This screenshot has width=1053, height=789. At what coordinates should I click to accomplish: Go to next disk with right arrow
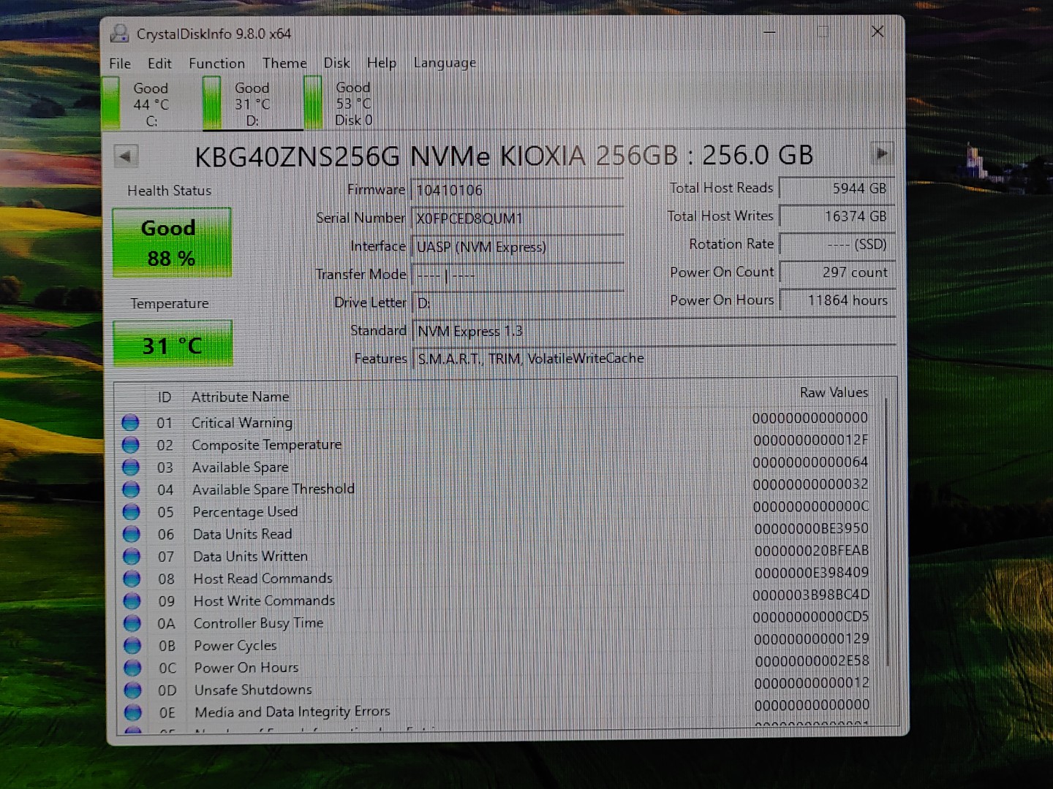click(882, 153)
